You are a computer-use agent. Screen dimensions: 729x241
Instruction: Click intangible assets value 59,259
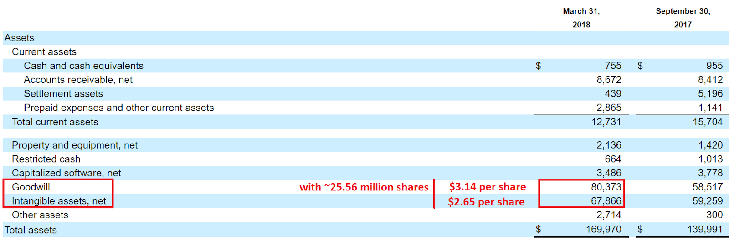pyautogui.click(x=708, y=201)
